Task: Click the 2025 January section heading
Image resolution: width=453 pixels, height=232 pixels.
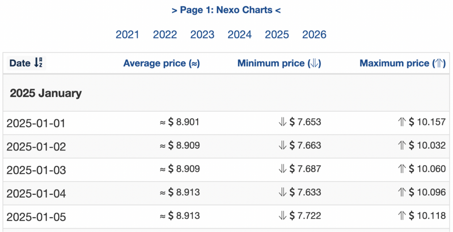Action: (46, 93)
